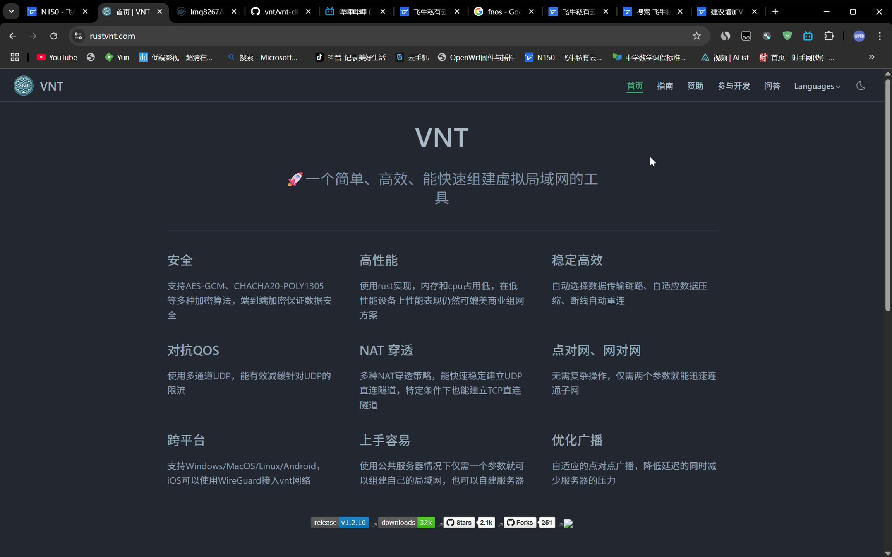Open the 搜索 - Microsoft bookmark
Screen dimensions: 892x557
263,57
